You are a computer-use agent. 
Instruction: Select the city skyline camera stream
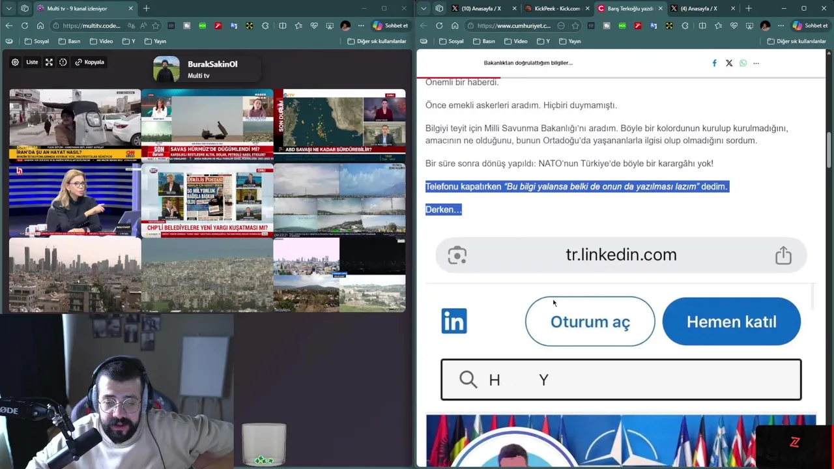75,275
